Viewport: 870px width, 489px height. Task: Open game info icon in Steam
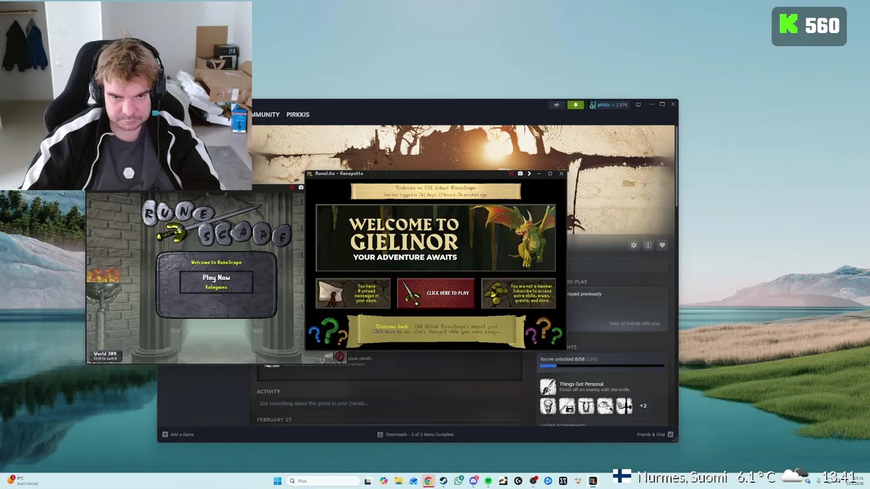[x=648, y=245]
